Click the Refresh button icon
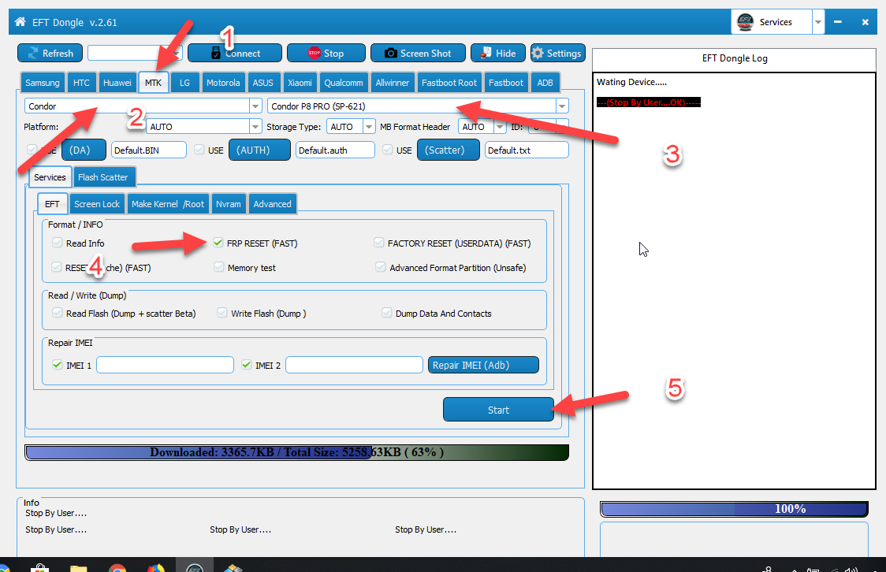Screen dimensions: 886x572 click(x=33, y=53)
